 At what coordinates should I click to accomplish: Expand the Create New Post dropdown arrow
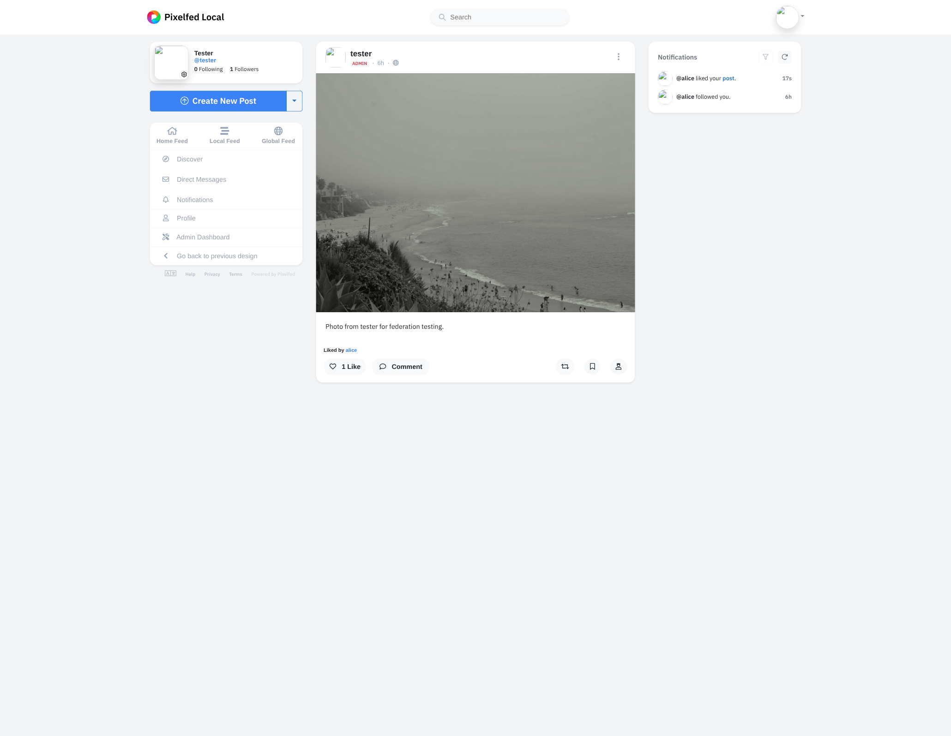coord(294,101)
